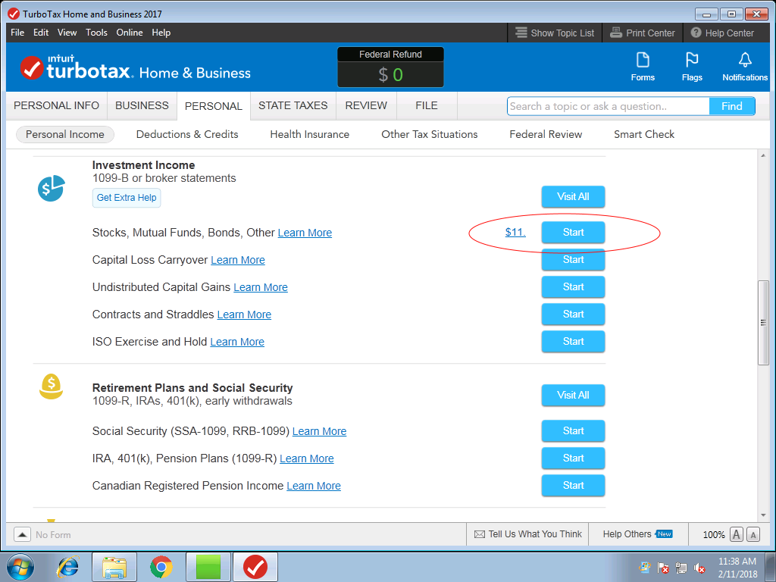Open the Online menu
The image size is (776, 582).
click(x=130, y=33)
